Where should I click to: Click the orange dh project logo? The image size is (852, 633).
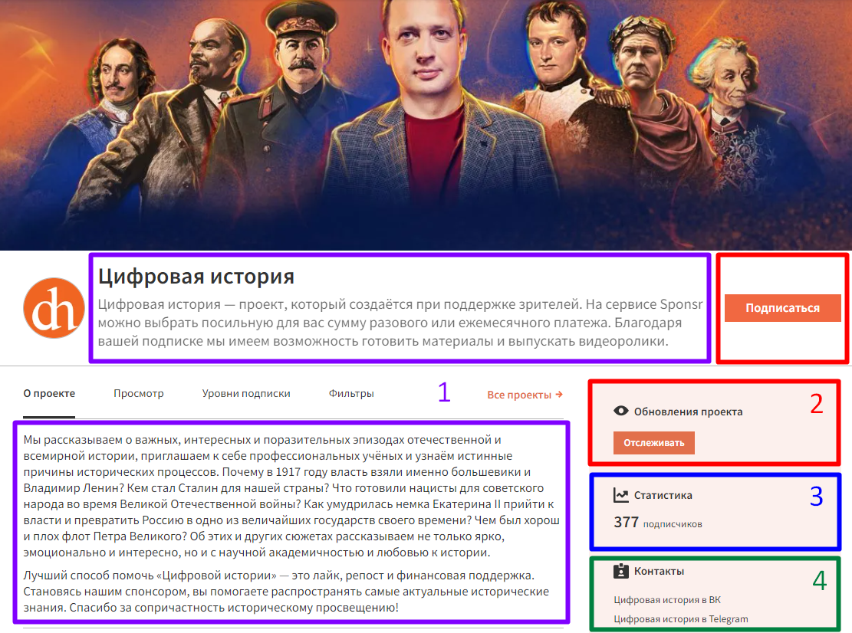(54, 308)
